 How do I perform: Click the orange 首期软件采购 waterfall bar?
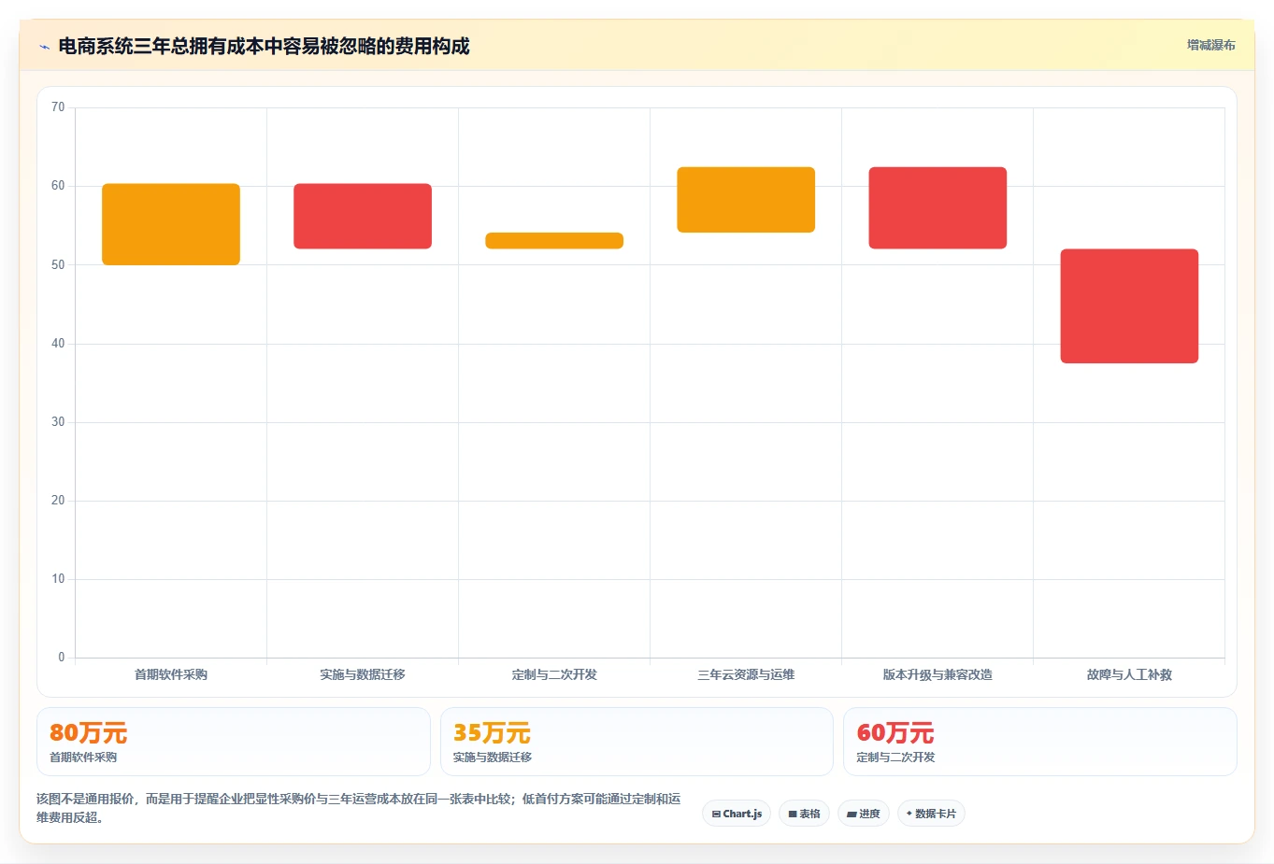click(x=171, y=224)
